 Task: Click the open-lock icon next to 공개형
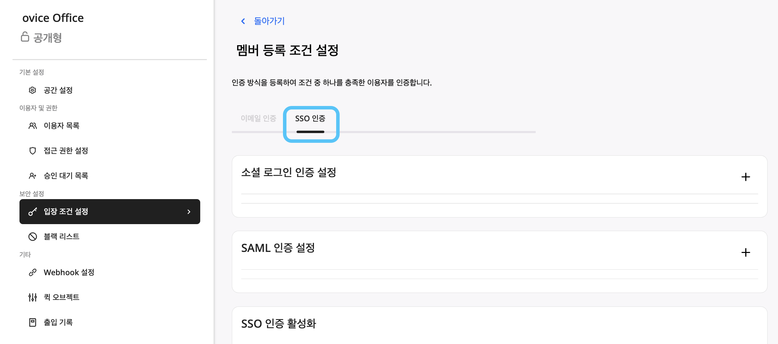tap(25, 36)
